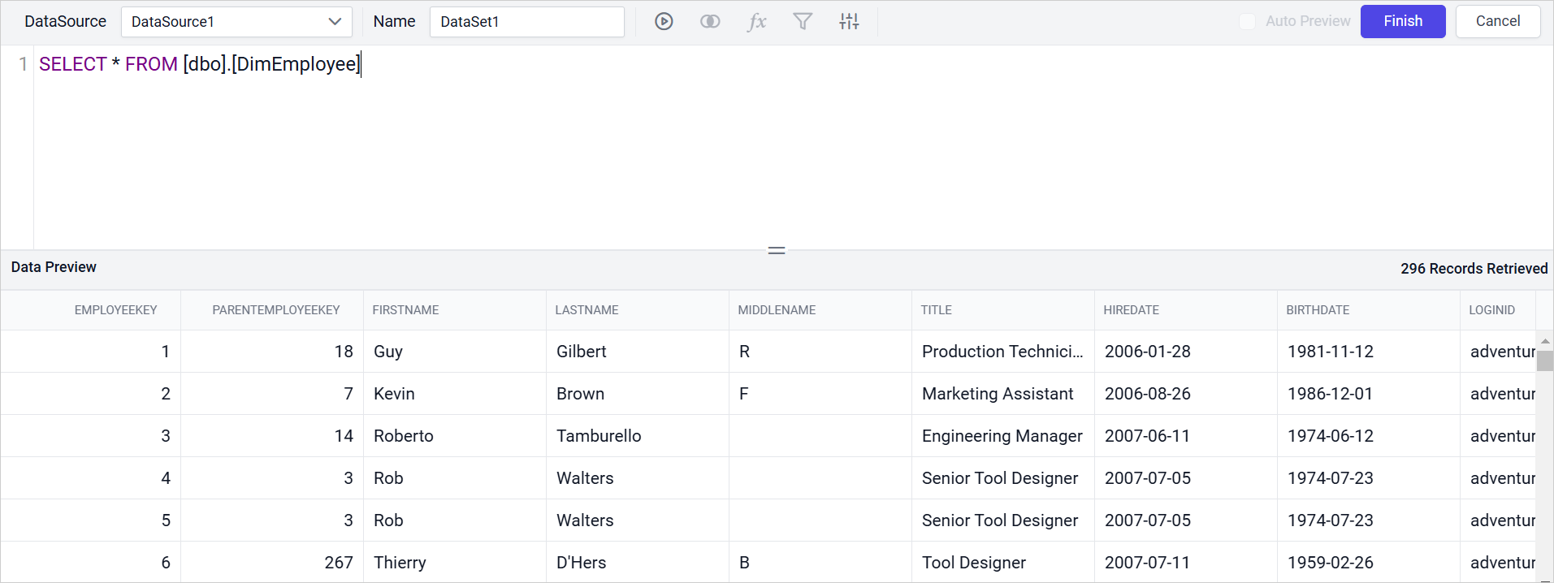The width and height of the screenshot is (1554, 583).
Task: Click the funnel filter icon
Action: (803, 22)
